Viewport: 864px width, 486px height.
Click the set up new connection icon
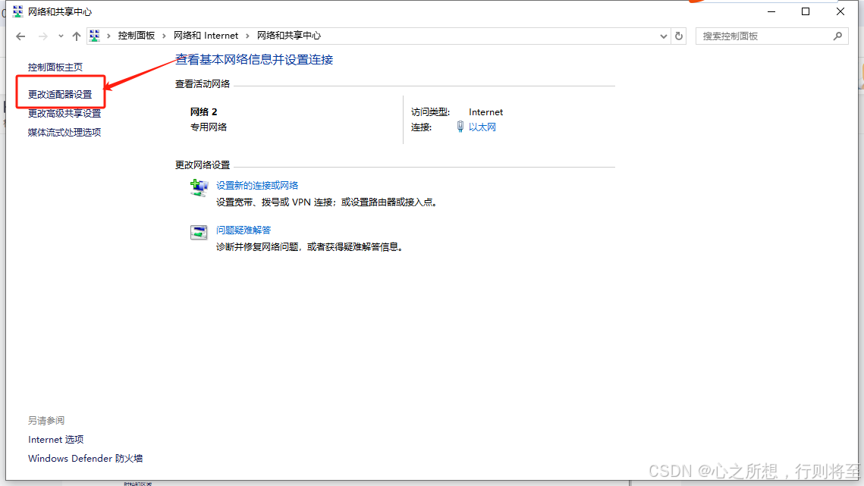coord(199,187)
